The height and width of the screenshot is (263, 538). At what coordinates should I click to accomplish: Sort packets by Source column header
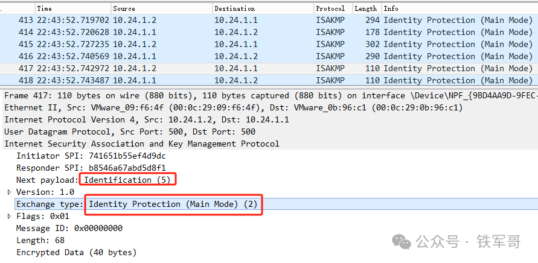pyautogui.click(x=162, y=8)
